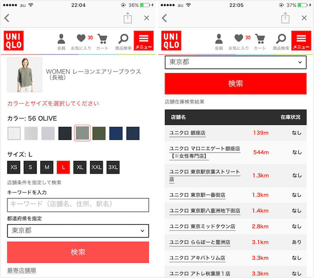Open お気に入り favorites heart in right screen

(x=239, y=42)
